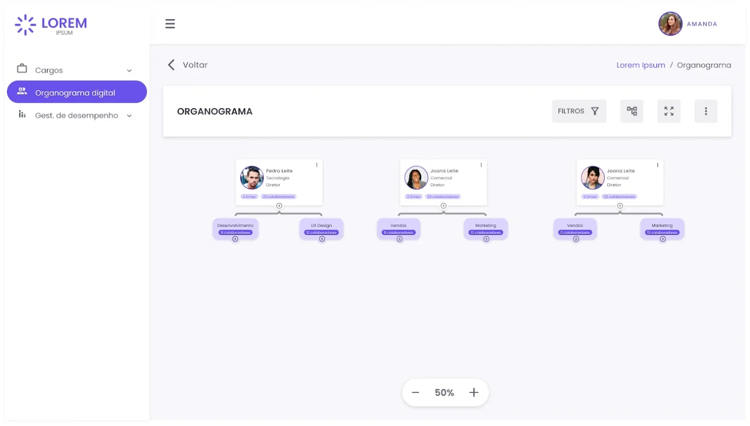Viewport: 750px width, 426px height.
Task: Zoom in with the plus button
Action: pyautogui.click(x=474, y=393)
